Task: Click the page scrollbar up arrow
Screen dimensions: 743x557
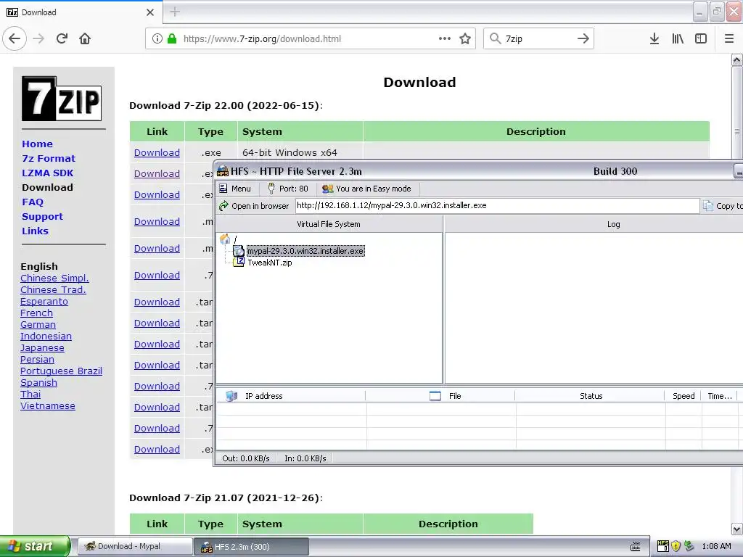Action: pos(737,59)
